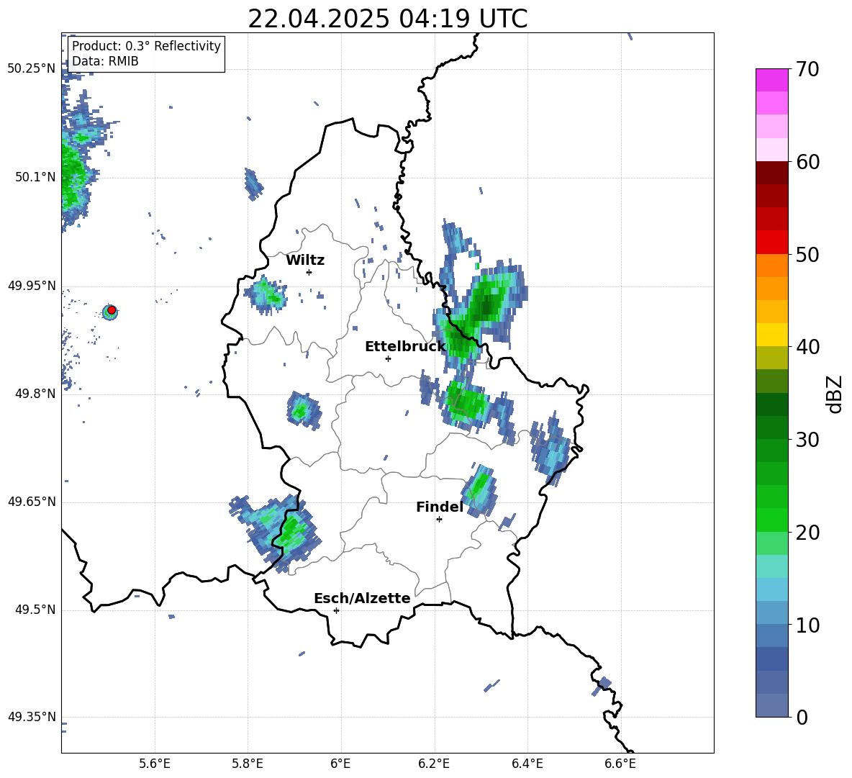
Task: Click the Wiltz location cross marker
Action: [x=309, y=272]
